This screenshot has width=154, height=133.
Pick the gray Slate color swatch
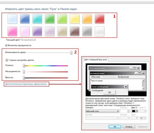tap(87, 31)
